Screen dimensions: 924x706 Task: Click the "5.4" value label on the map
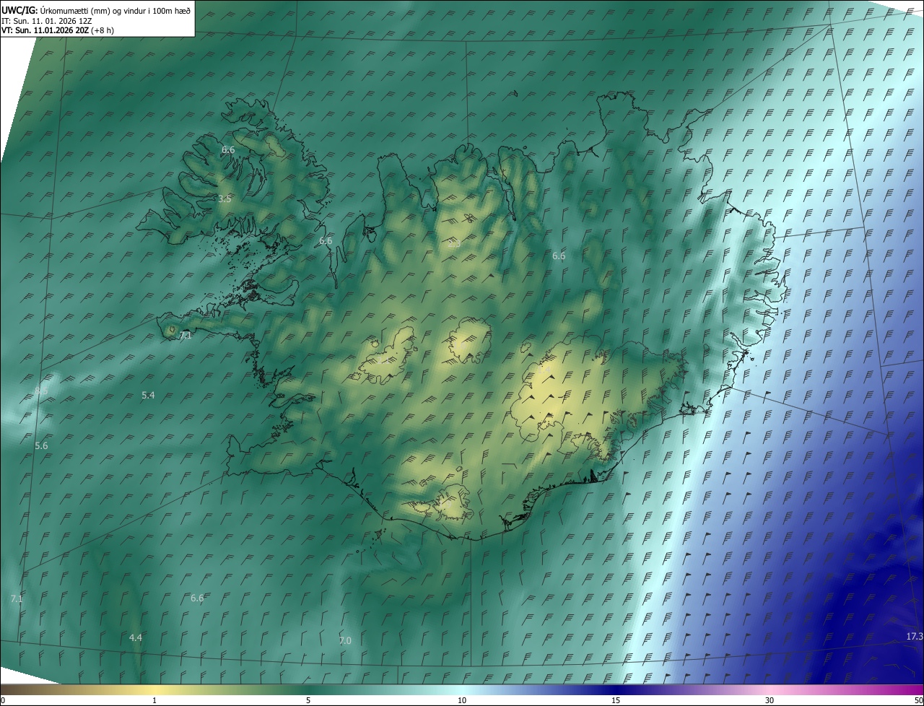coord(148,395)
